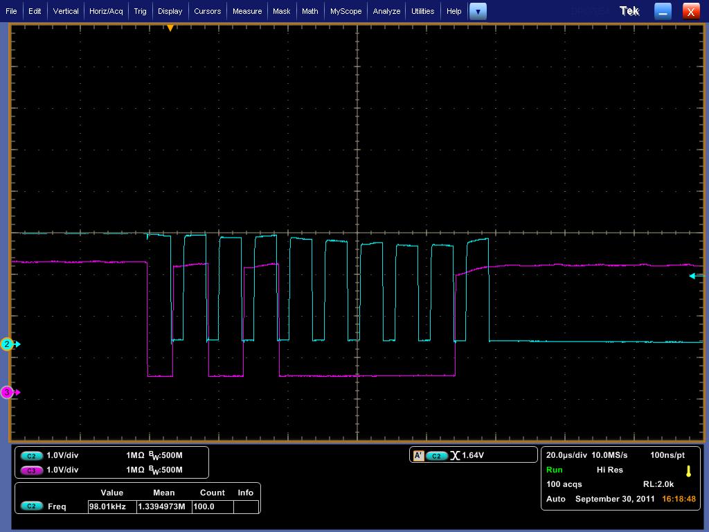Click C3 1.0V/div scale readout

pyautogui.click(x=62, y=470)
